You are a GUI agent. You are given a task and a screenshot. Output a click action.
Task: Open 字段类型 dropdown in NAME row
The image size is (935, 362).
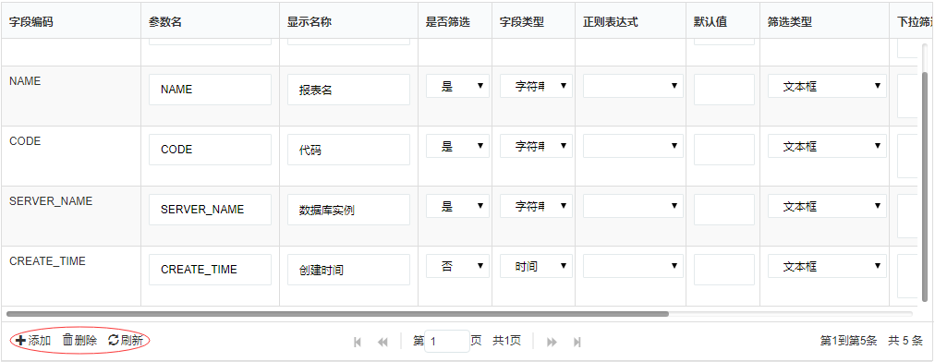click(x=536, y=86)
